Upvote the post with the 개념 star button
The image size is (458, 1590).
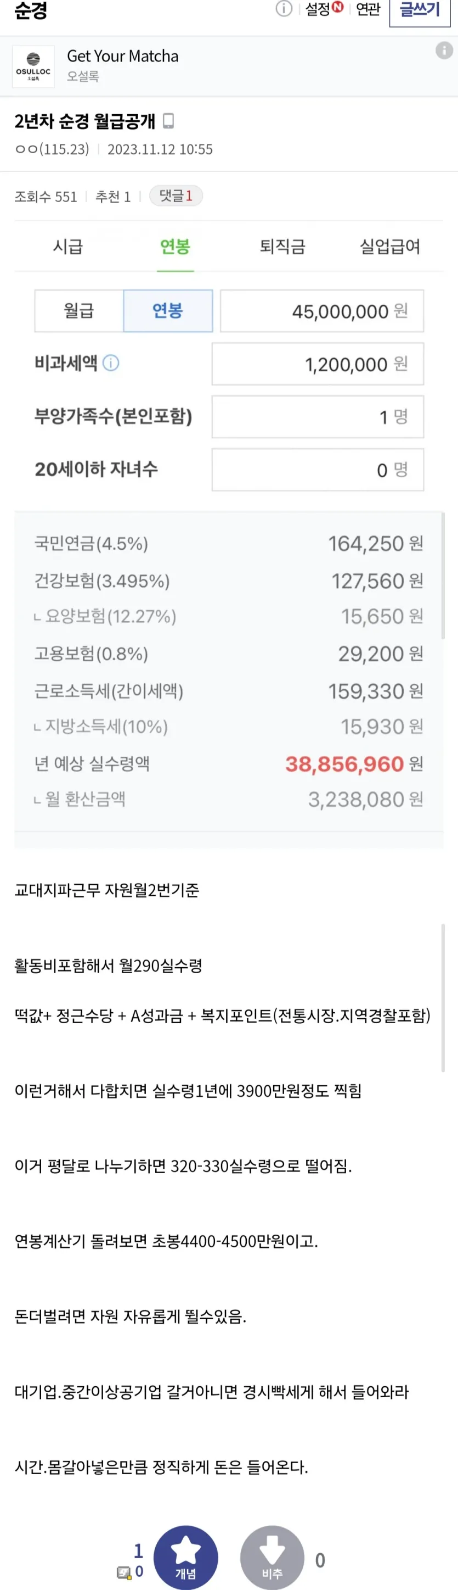coord(185,1557)
